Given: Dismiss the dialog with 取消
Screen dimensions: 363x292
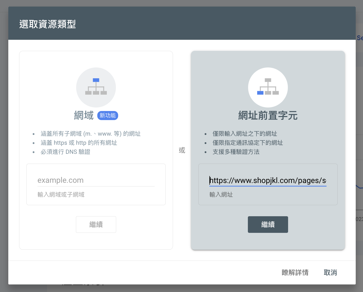Looking at the screenshot, I should (x=330, y=272).
